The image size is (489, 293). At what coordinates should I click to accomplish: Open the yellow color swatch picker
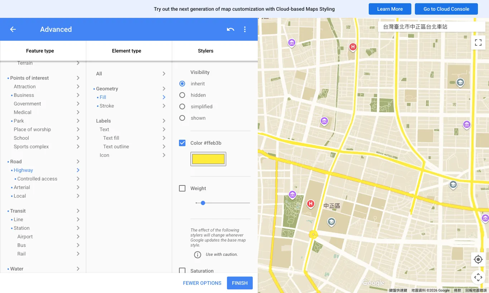[x=208, y=159]
